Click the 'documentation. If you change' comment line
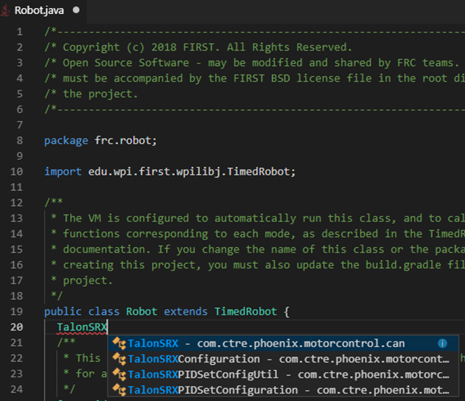 coord(257,249)
